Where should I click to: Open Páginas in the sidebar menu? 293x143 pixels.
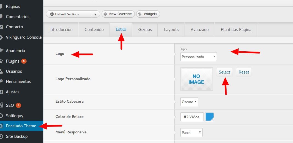point(13,7)
